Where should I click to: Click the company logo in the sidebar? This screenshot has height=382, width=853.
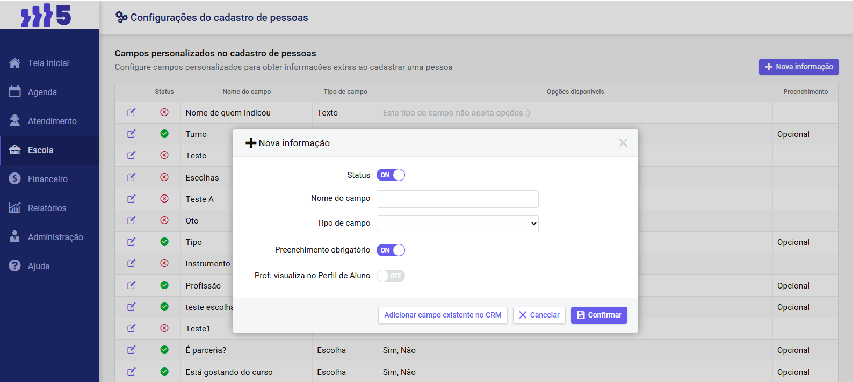[46, 15]
